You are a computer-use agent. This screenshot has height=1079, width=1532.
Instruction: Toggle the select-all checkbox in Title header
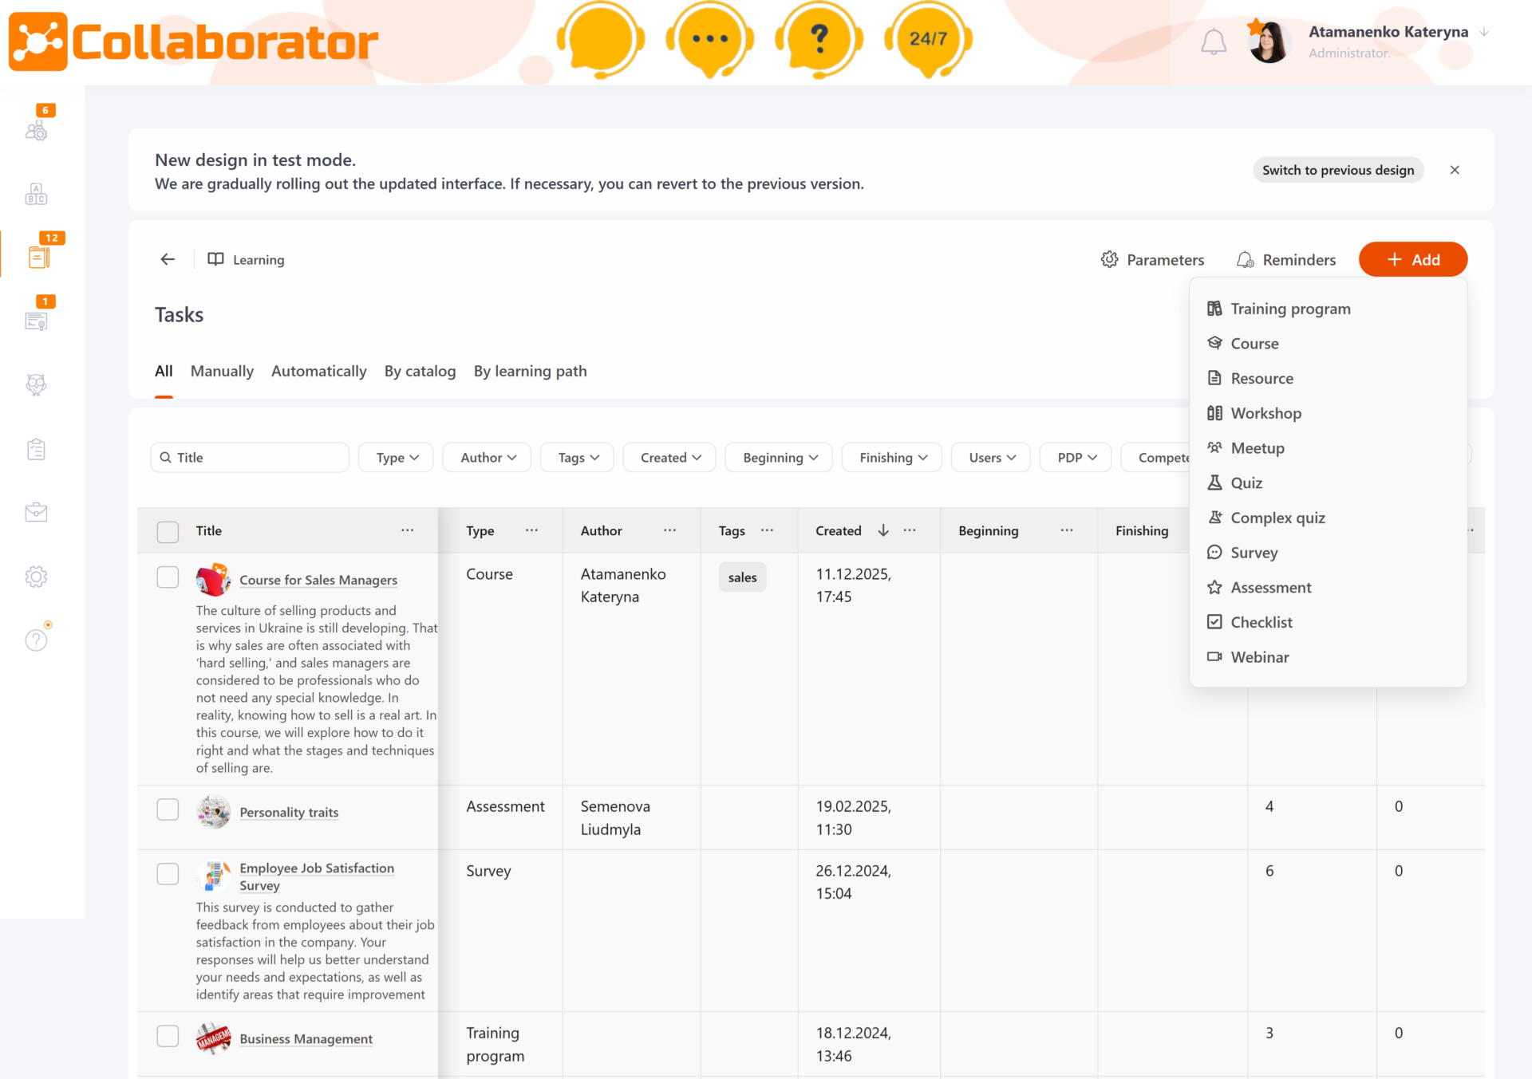pyautogui.click(x=168, y=531)
